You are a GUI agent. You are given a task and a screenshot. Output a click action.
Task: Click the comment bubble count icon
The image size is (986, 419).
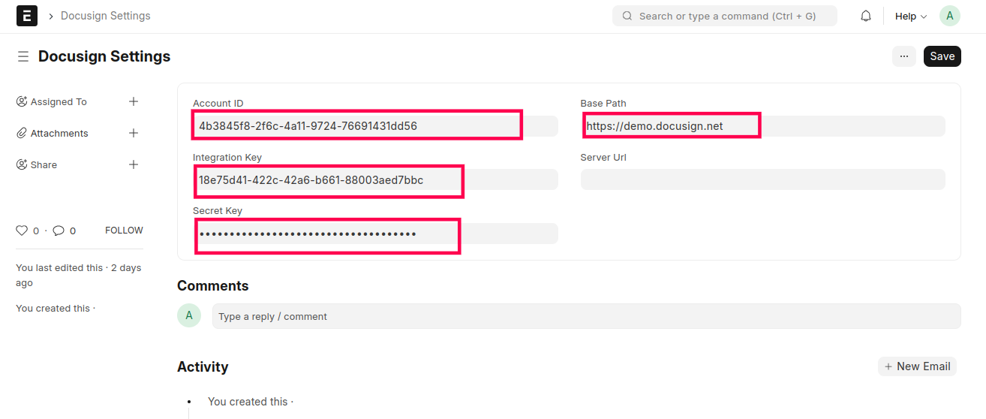(59, 231)
